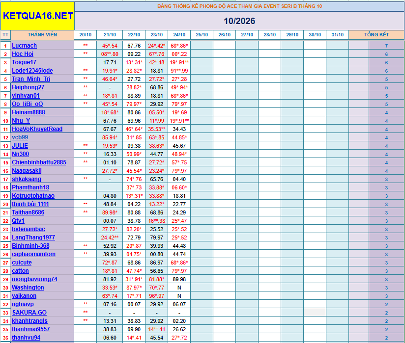Open the thanhmai9557 member link
This screenshot has width=405, height=343.
[x=31, y=329]
